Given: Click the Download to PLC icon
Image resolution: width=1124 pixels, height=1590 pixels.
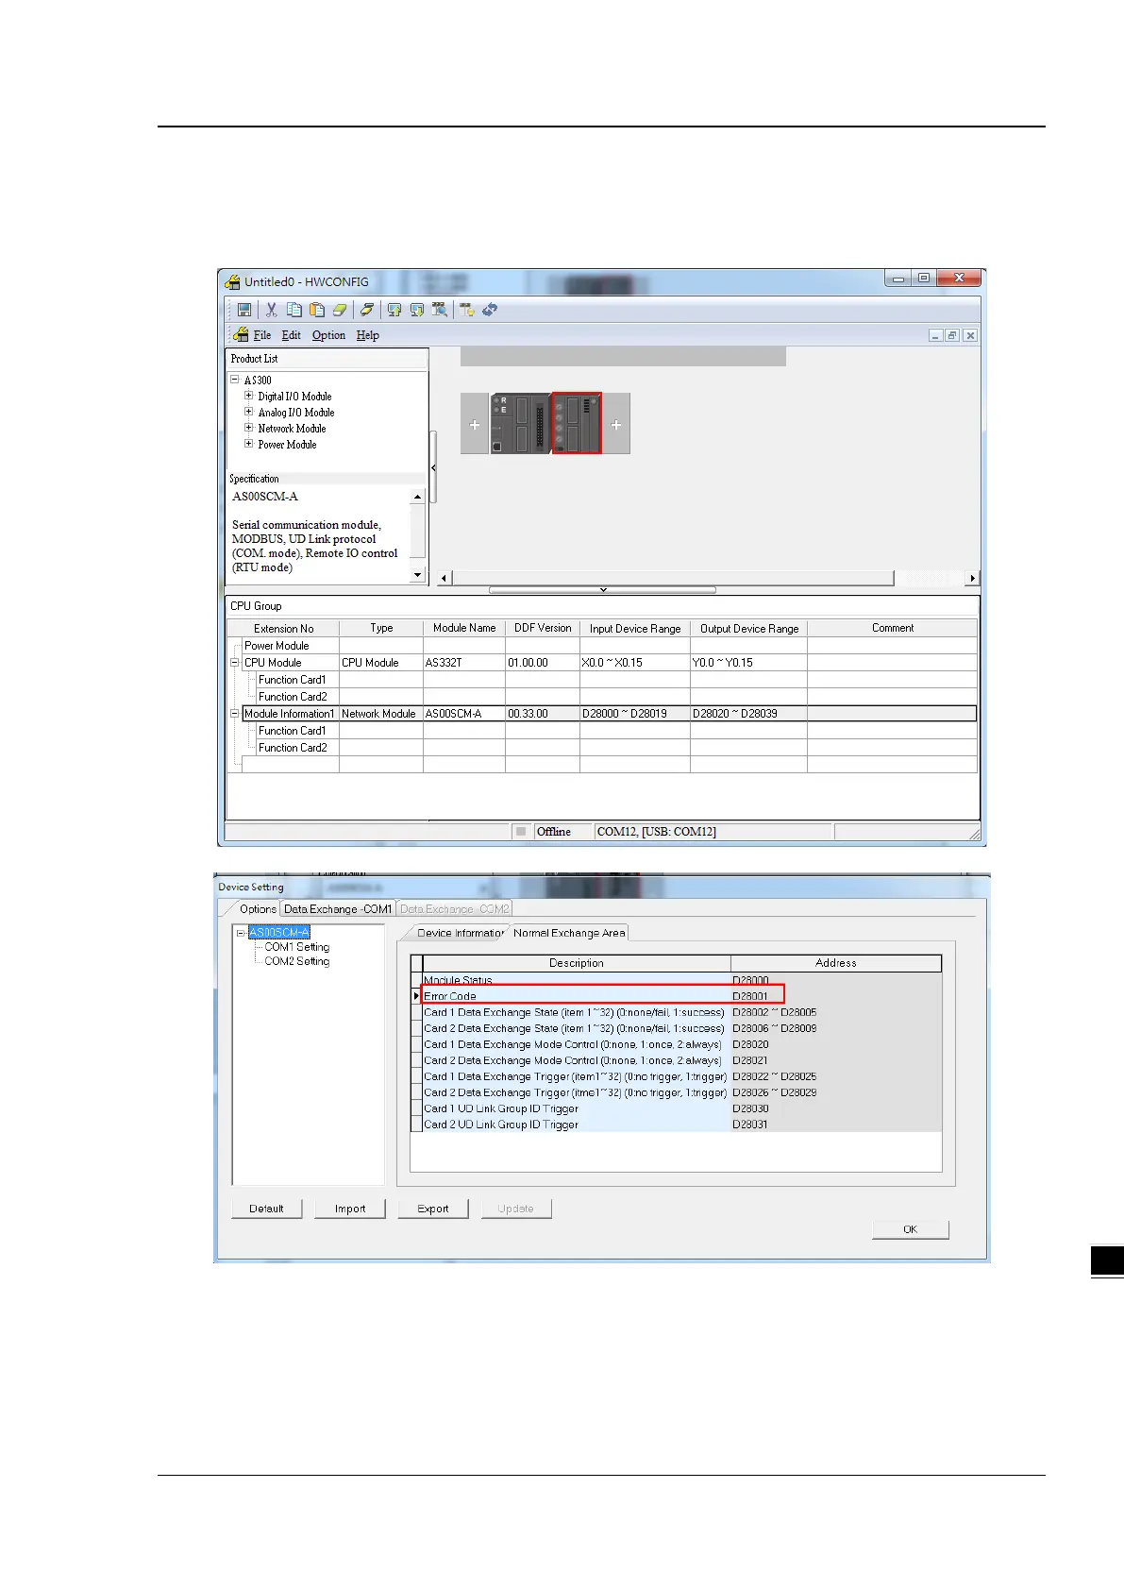Looking at the screenshot, I should pyautogui.click(x=416, y=310).
